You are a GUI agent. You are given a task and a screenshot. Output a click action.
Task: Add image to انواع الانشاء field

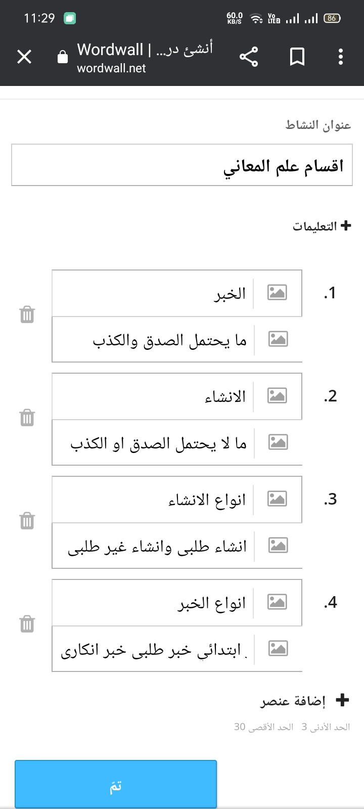pyautogui.click(x=277, y=499)
